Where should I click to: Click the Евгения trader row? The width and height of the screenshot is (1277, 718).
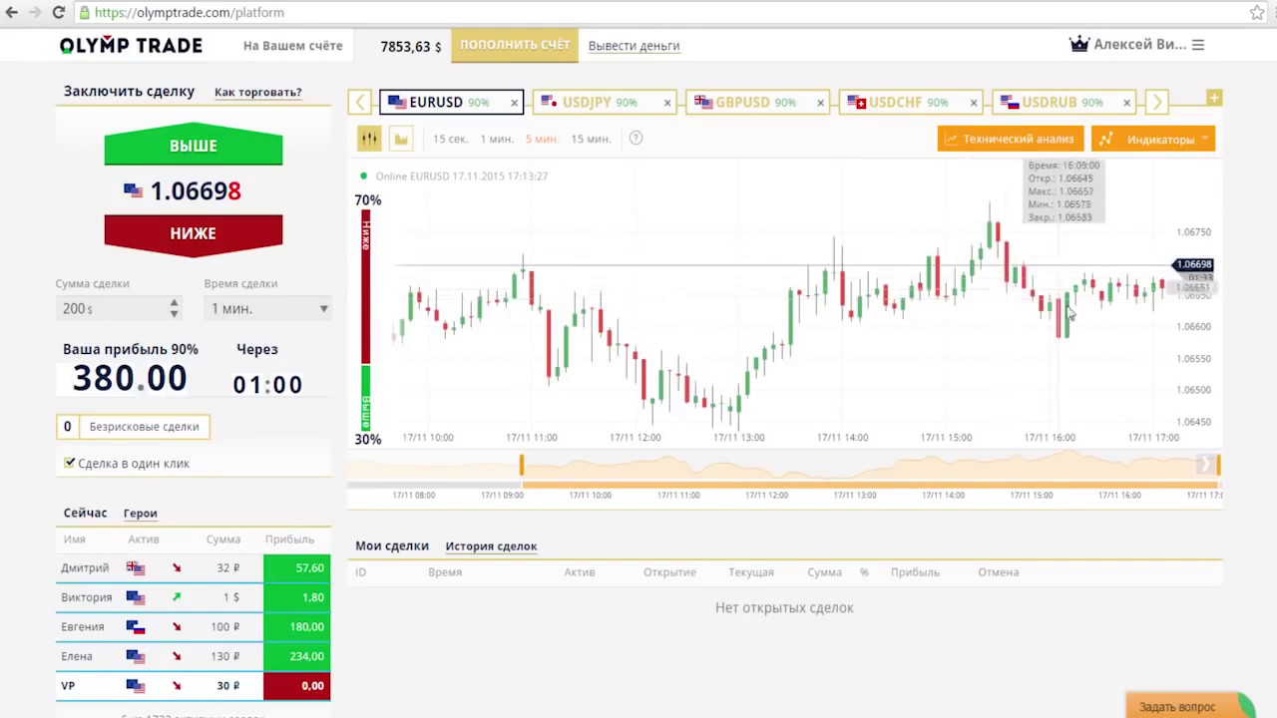[x=194, y=627]
